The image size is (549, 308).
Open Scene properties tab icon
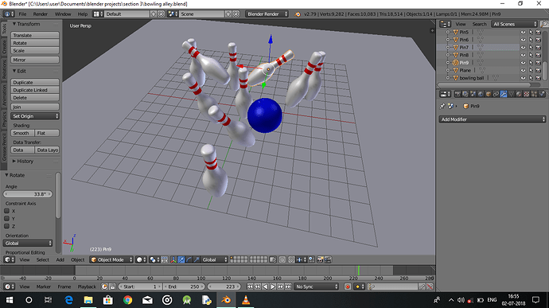(473, 94)
